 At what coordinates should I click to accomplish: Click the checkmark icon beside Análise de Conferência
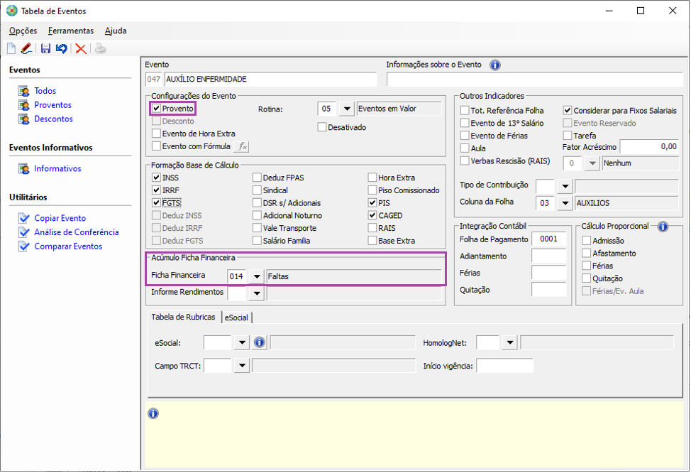[24, 232]
